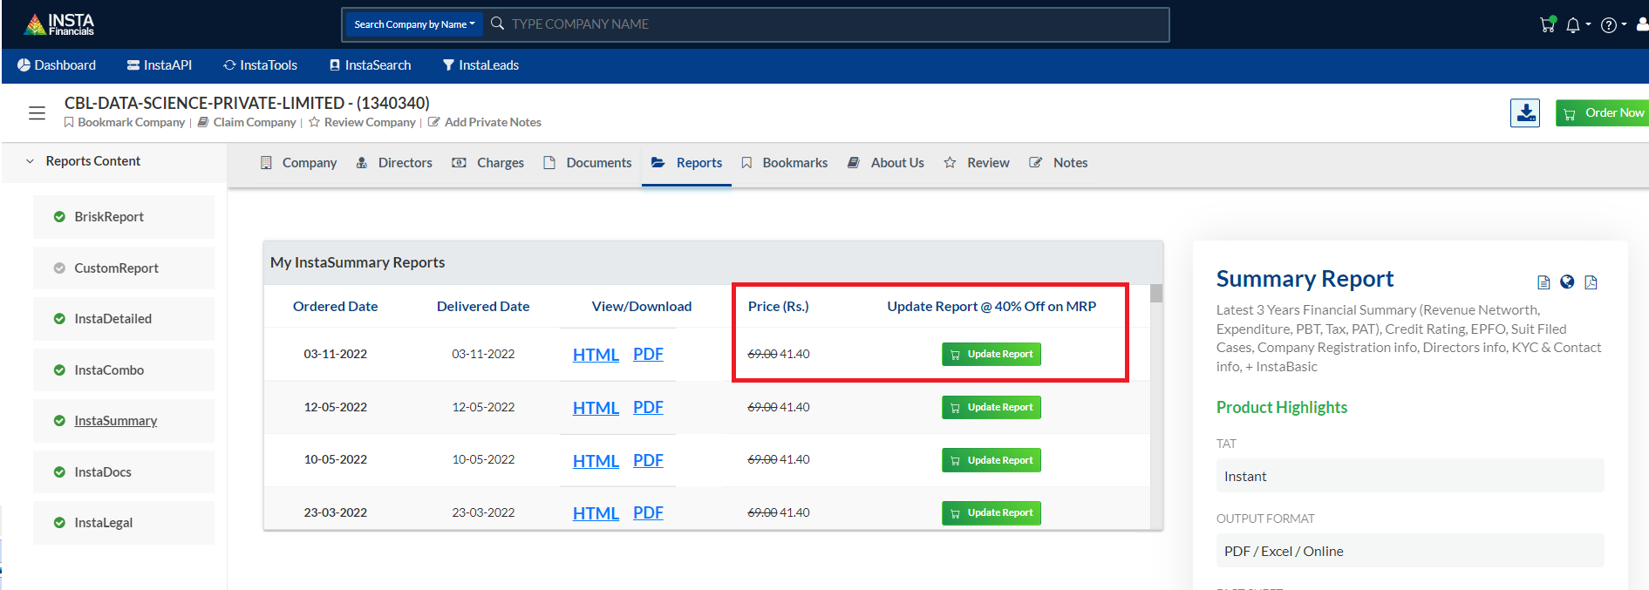Open HTML report for 03-11-2022
The image size is (1649, 590).
(x=596, y=355)
